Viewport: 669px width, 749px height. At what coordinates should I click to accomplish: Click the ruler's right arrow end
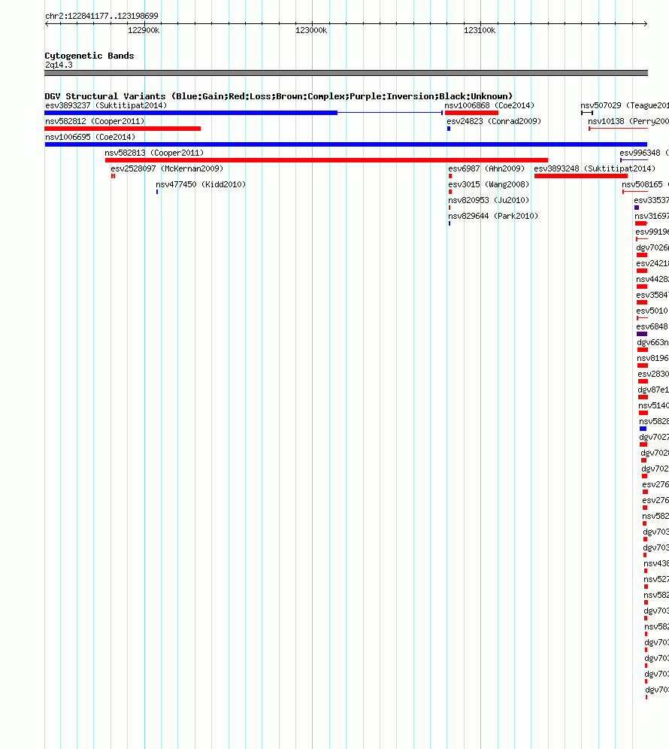click(645, 23)
